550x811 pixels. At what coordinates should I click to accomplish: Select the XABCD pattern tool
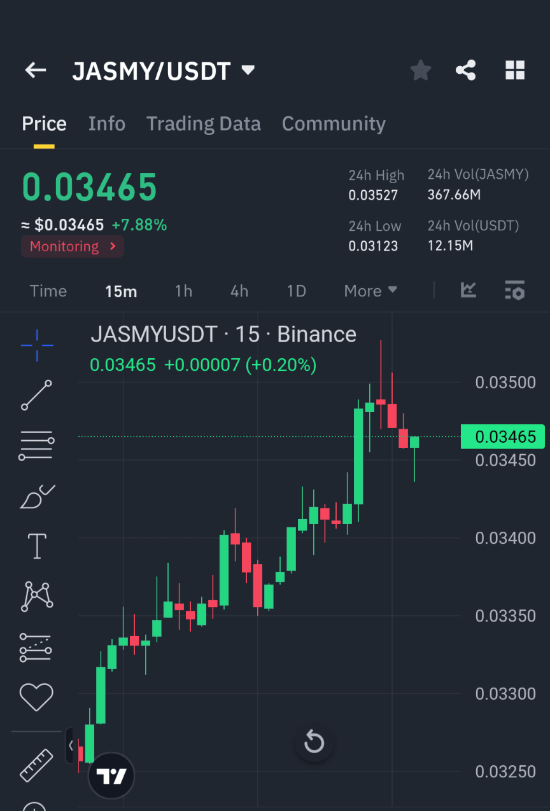tap(37, 596)
